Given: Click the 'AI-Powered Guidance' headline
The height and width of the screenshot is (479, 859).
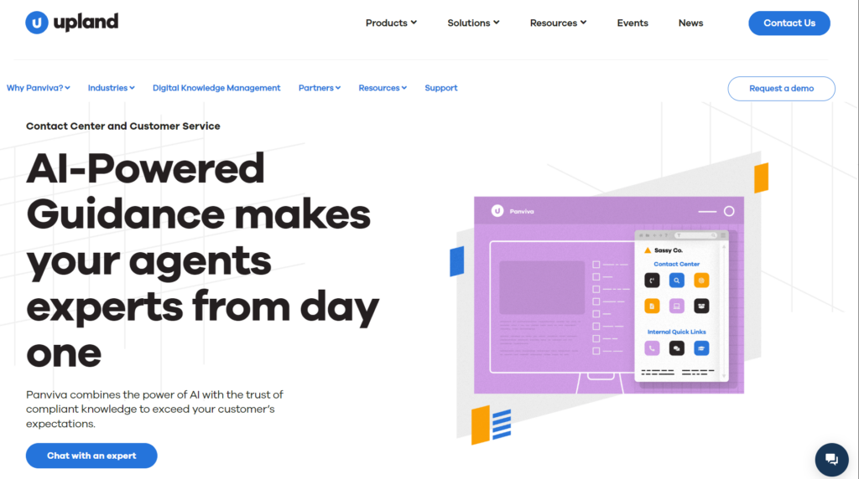Looking at the screenshot, I should [x=202, y=260].
